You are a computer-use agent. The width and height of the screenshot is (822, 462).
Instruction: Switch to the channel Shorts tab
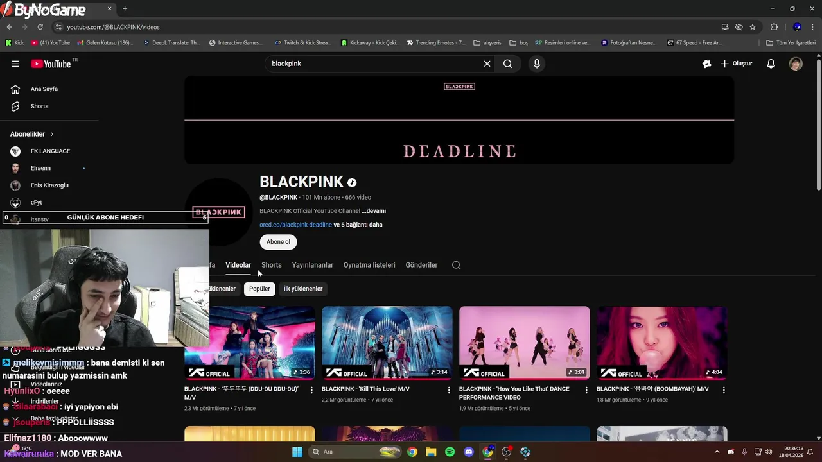click(x=272, y=265)
